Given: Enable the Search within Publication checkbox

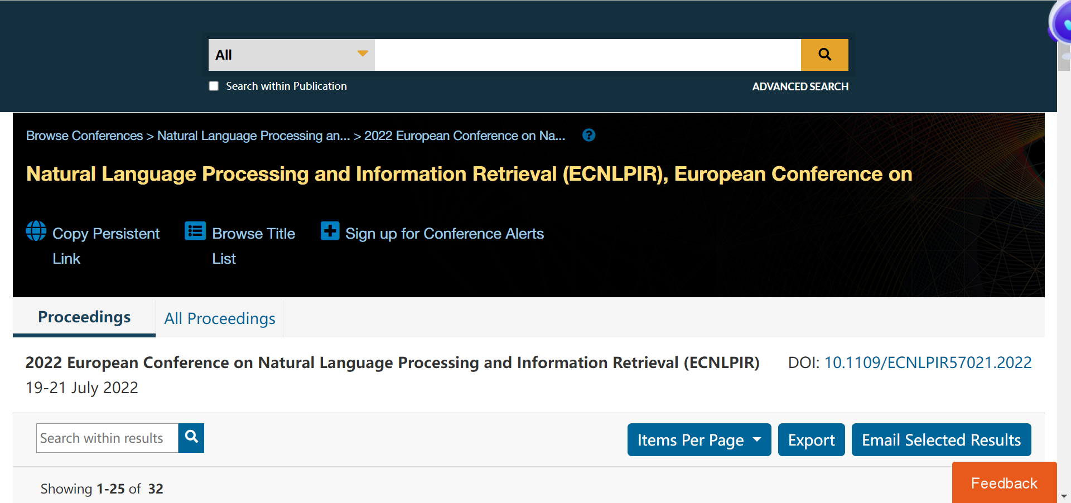Looking at the screenshot, I should 214,86.
